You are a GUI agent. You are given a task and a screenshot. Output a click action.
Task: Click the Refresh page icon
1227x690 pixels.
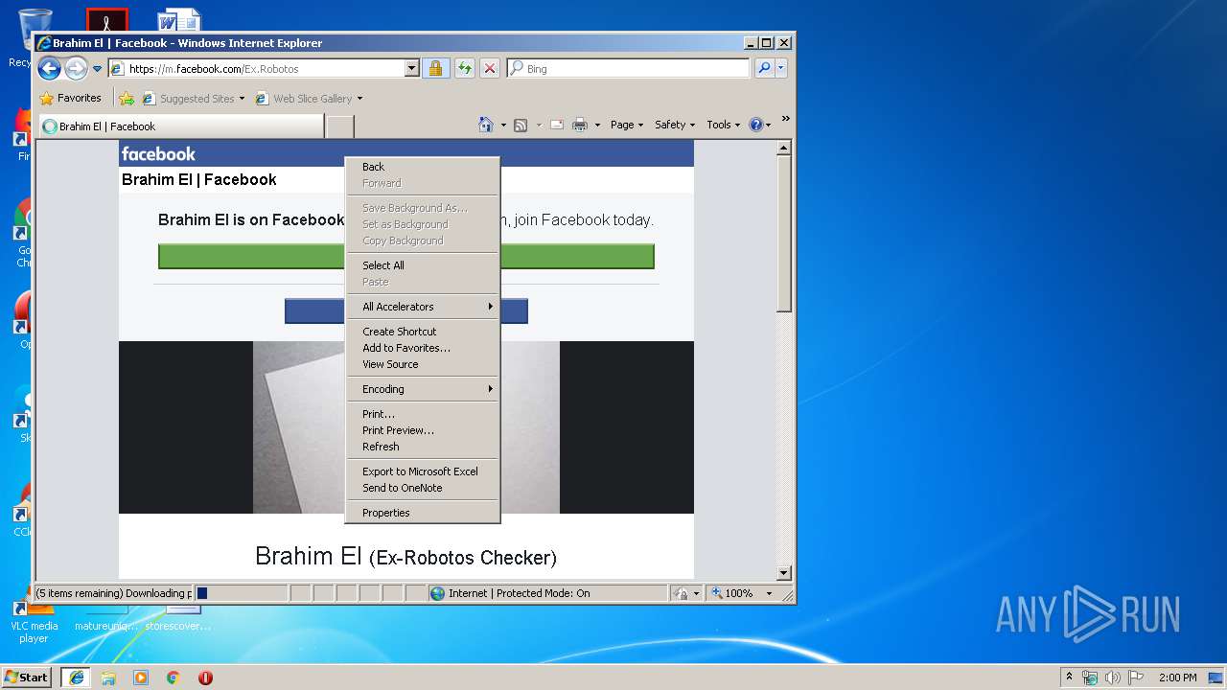point(464,68)
